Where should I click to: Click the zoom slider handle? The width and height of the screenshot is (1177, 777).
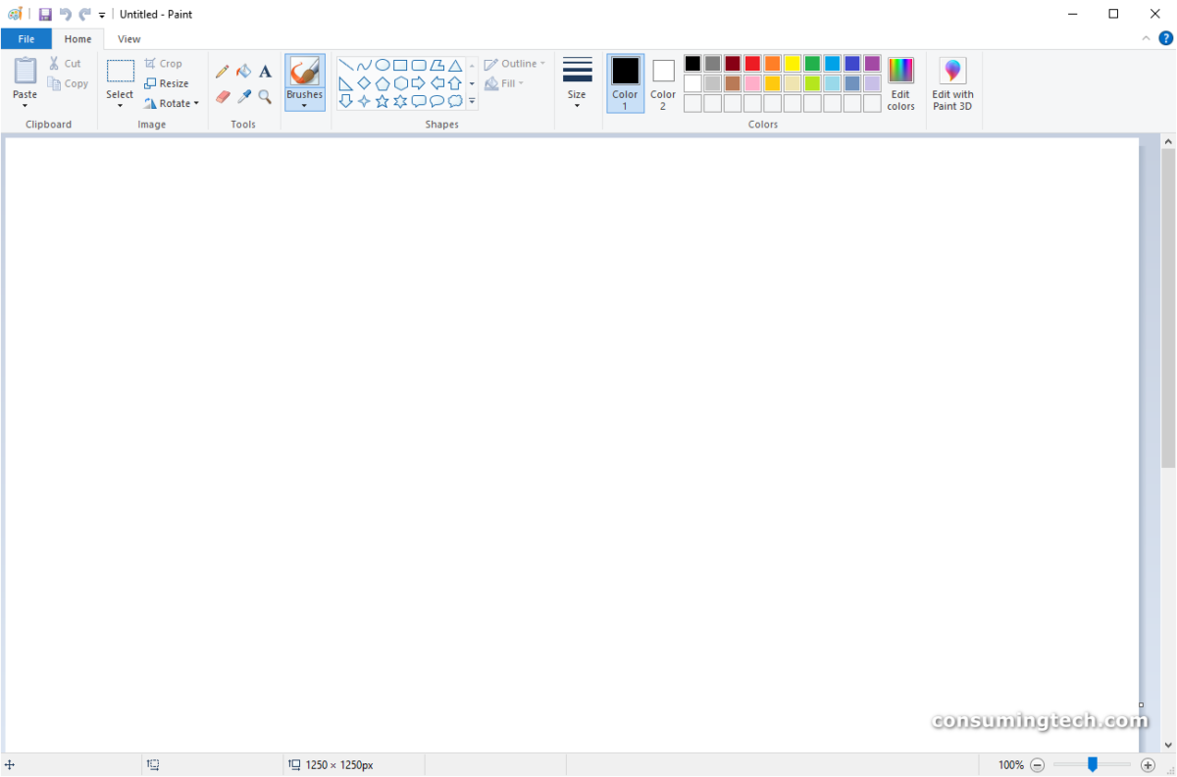[x=1093, y=764]
